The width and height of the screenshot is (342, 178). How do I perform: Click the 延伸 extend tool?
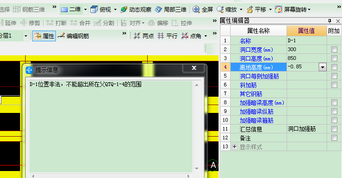8,23
